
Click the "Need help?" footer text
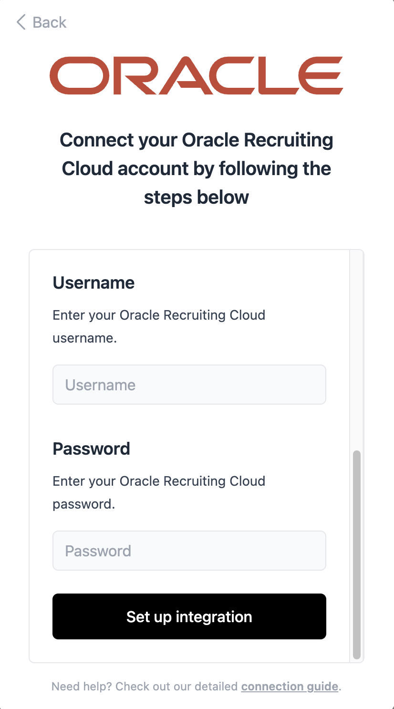coord(82,687)
